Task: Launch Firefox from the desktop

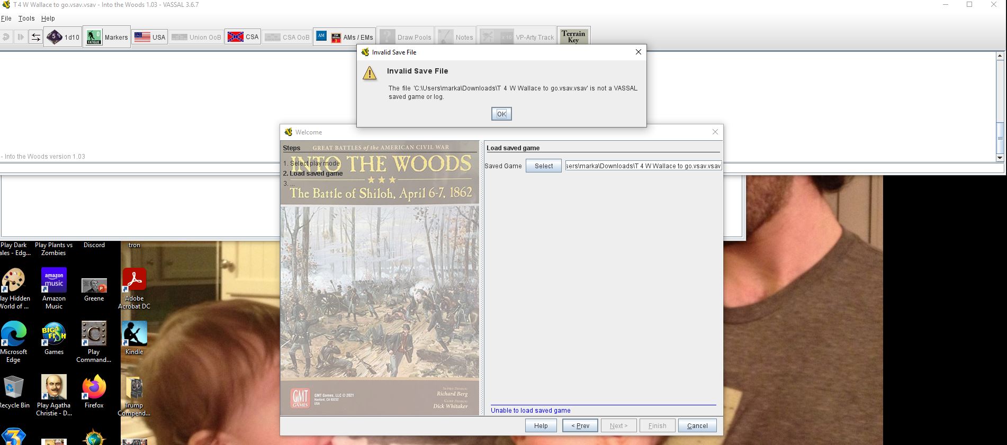Action: pos(94,392)
